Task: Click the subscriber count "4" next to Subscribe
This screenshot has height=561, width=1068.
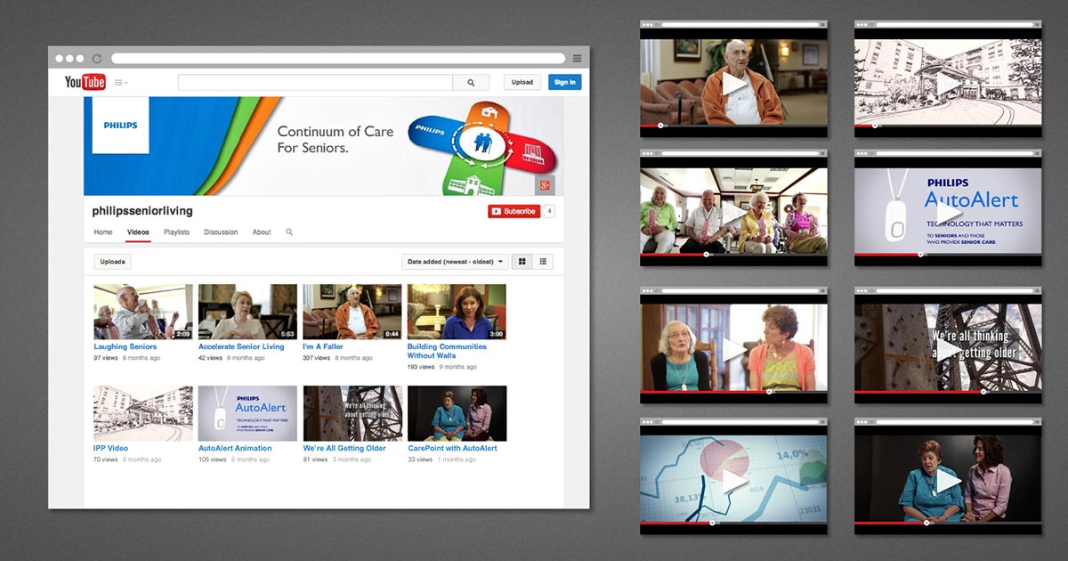Action: 549,211
